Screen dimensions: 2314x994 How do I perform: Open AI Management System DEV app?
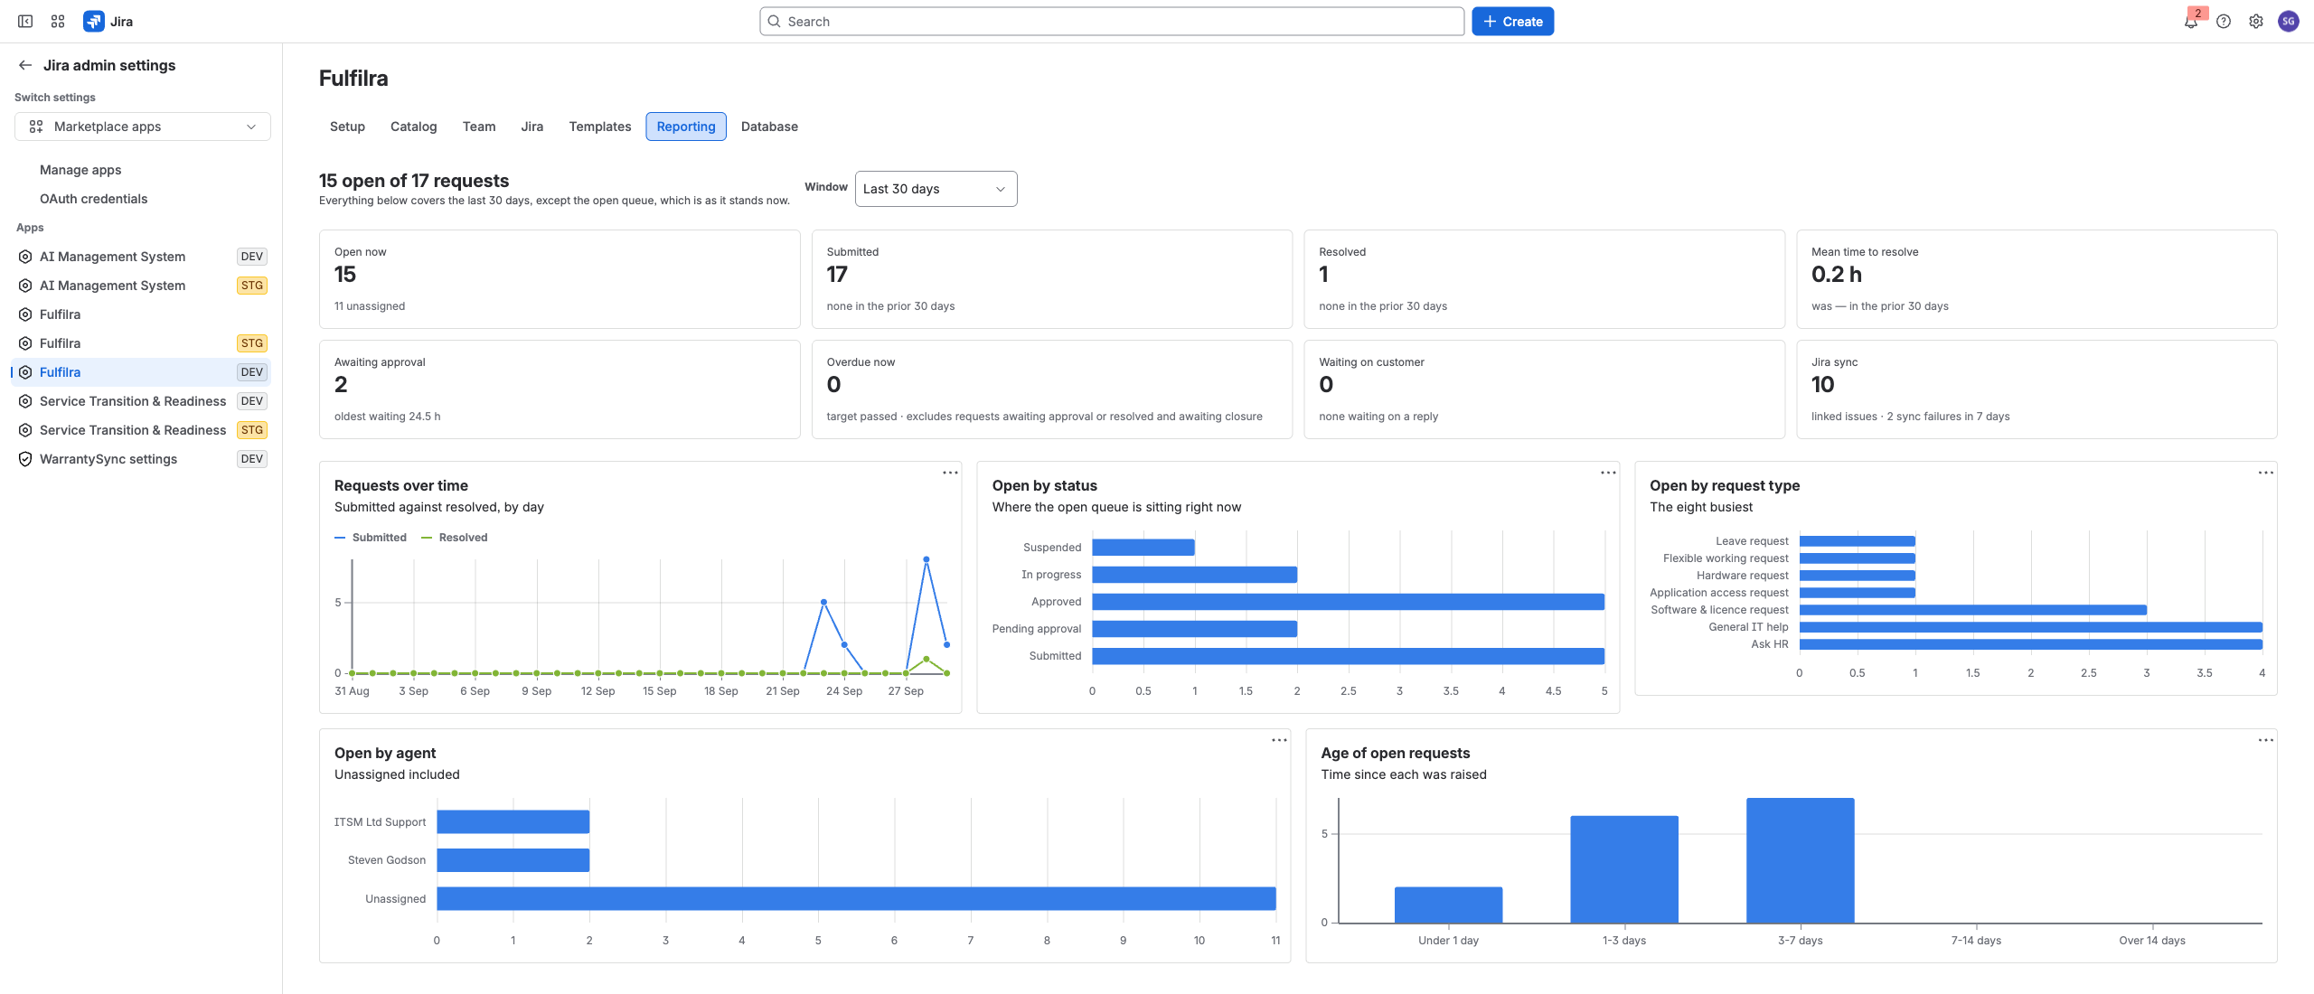(x=141, y=257)
